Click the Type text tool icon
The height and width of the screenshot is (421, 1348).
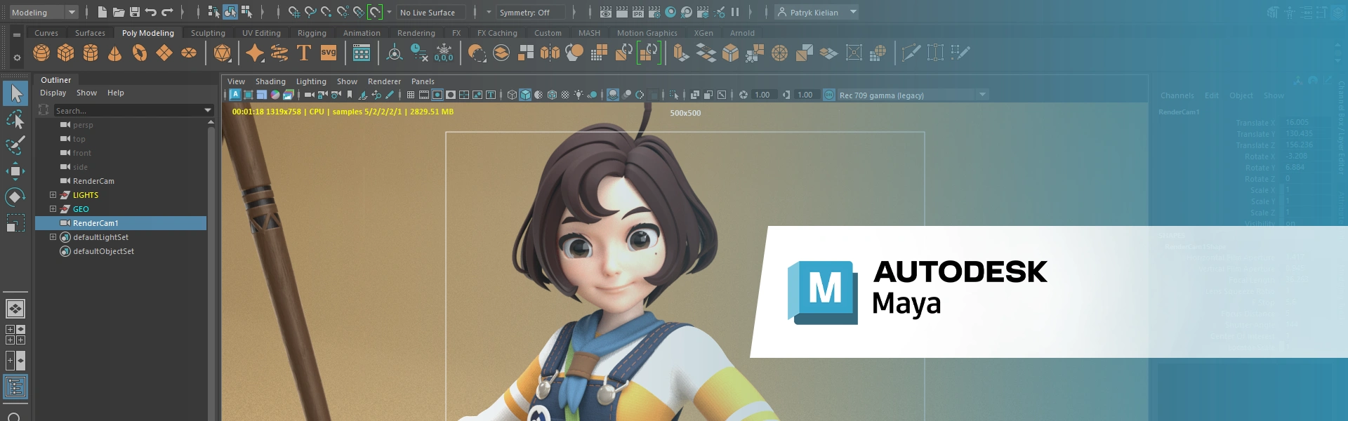[304, 53]
